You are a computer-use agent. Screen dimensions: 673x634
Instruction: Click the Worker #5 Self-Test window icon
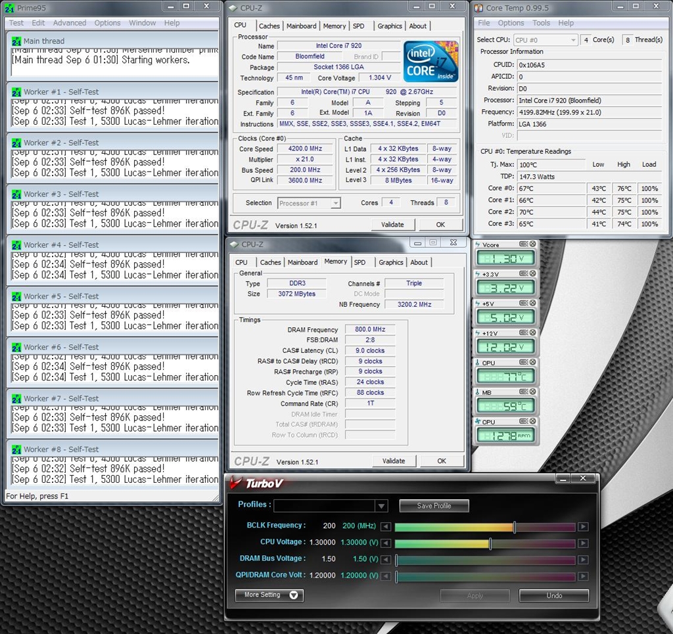point(16,296)
